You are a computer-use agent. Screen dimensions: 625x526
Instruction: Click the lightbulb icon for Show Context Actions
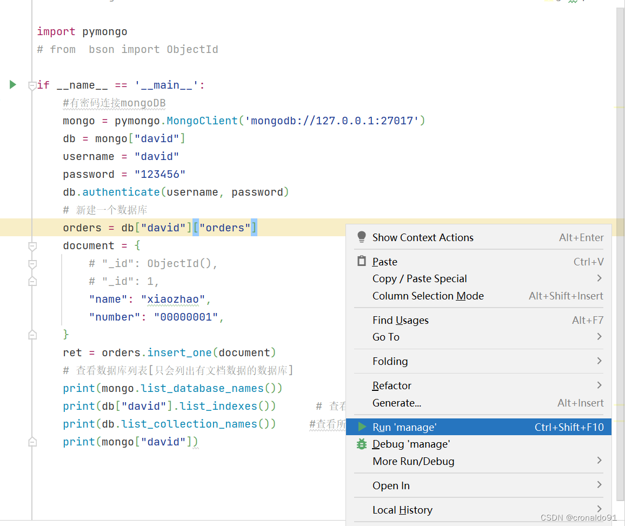[362, 237]
